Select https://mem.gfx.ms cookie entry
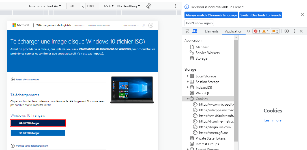307x150 pixels. coord(211,133)
